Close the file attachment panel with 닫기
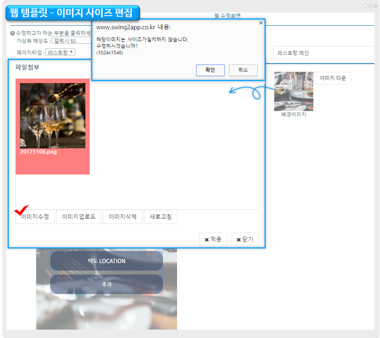Viewport: 380px width, 338px height. pyautogui.click(x=245, y=239)
